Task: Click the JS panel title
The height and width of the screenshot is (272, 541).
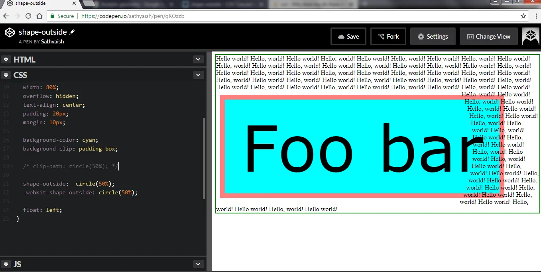Action: click(18, 264)
